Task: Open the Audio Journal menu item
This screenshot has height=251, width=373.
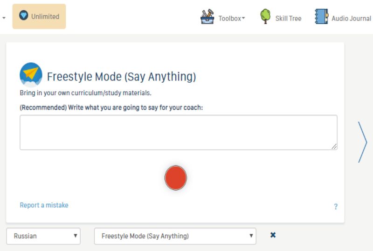Action: (351, 19)
